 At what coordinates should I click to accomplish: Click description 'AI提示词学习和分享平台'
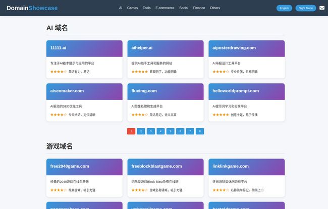tap(230, 107)
